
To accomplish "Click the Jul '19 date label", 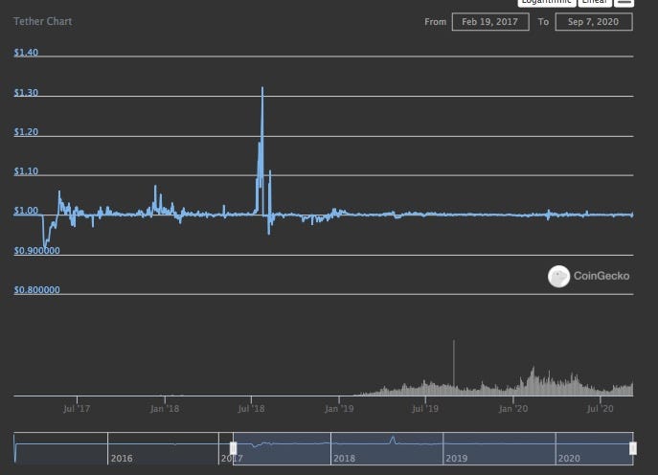I will pos(425,408).
